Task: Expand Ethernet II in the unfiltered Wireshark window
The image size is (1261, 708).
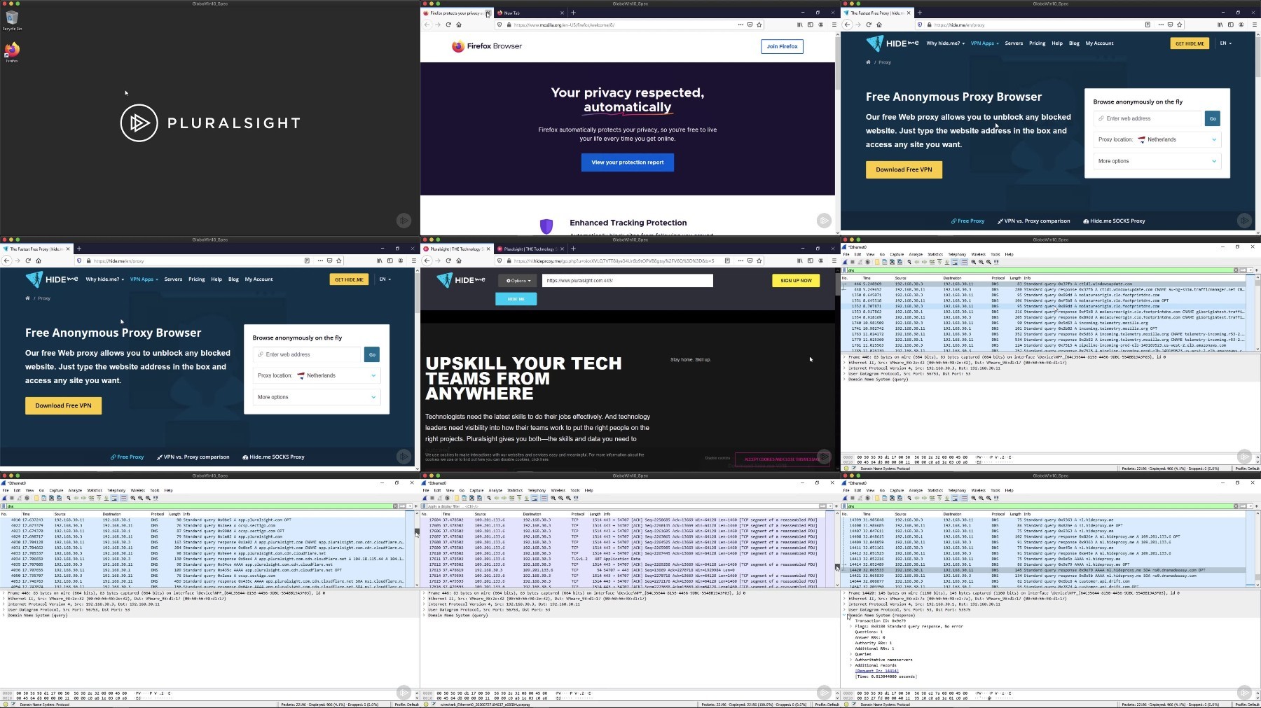Action: pyautogui.click(x=425, y=599)
